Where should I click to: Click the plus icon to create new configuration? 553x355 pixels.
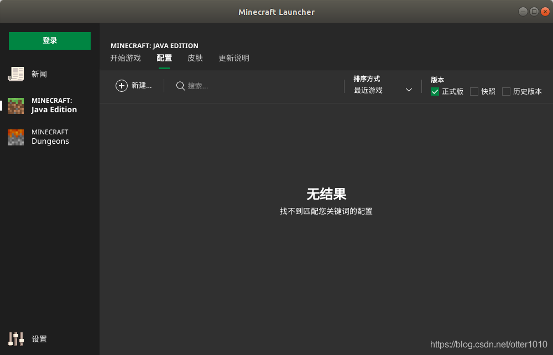(122, 86)
